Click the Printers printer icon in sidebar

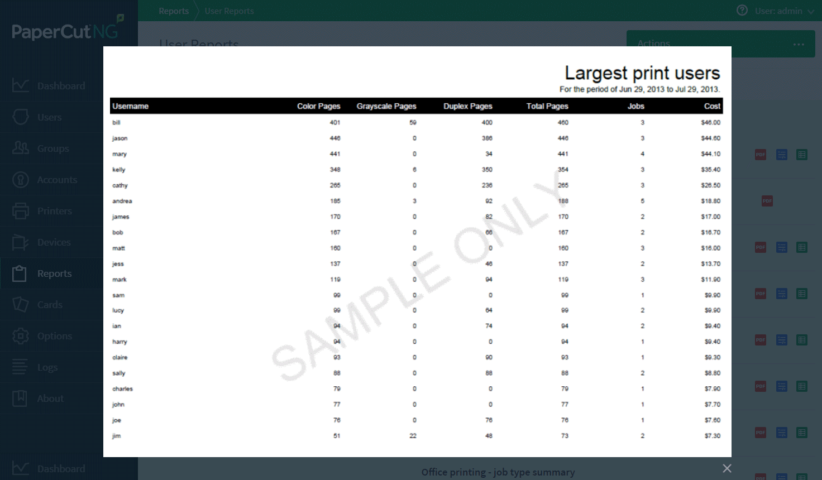point(21,210)
